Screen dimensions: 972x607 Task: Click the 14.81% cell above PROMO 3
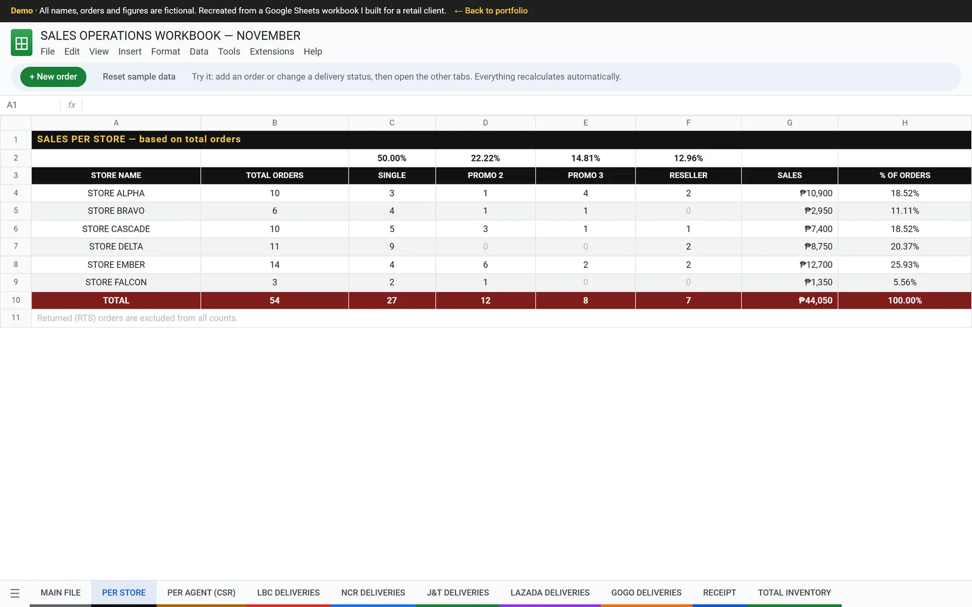(x=586, y=158)
